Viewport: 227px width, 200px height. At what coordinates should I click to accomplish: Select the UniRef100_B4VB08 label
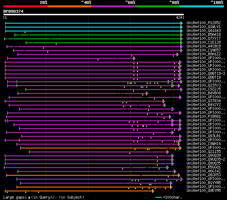coord(204,93)
